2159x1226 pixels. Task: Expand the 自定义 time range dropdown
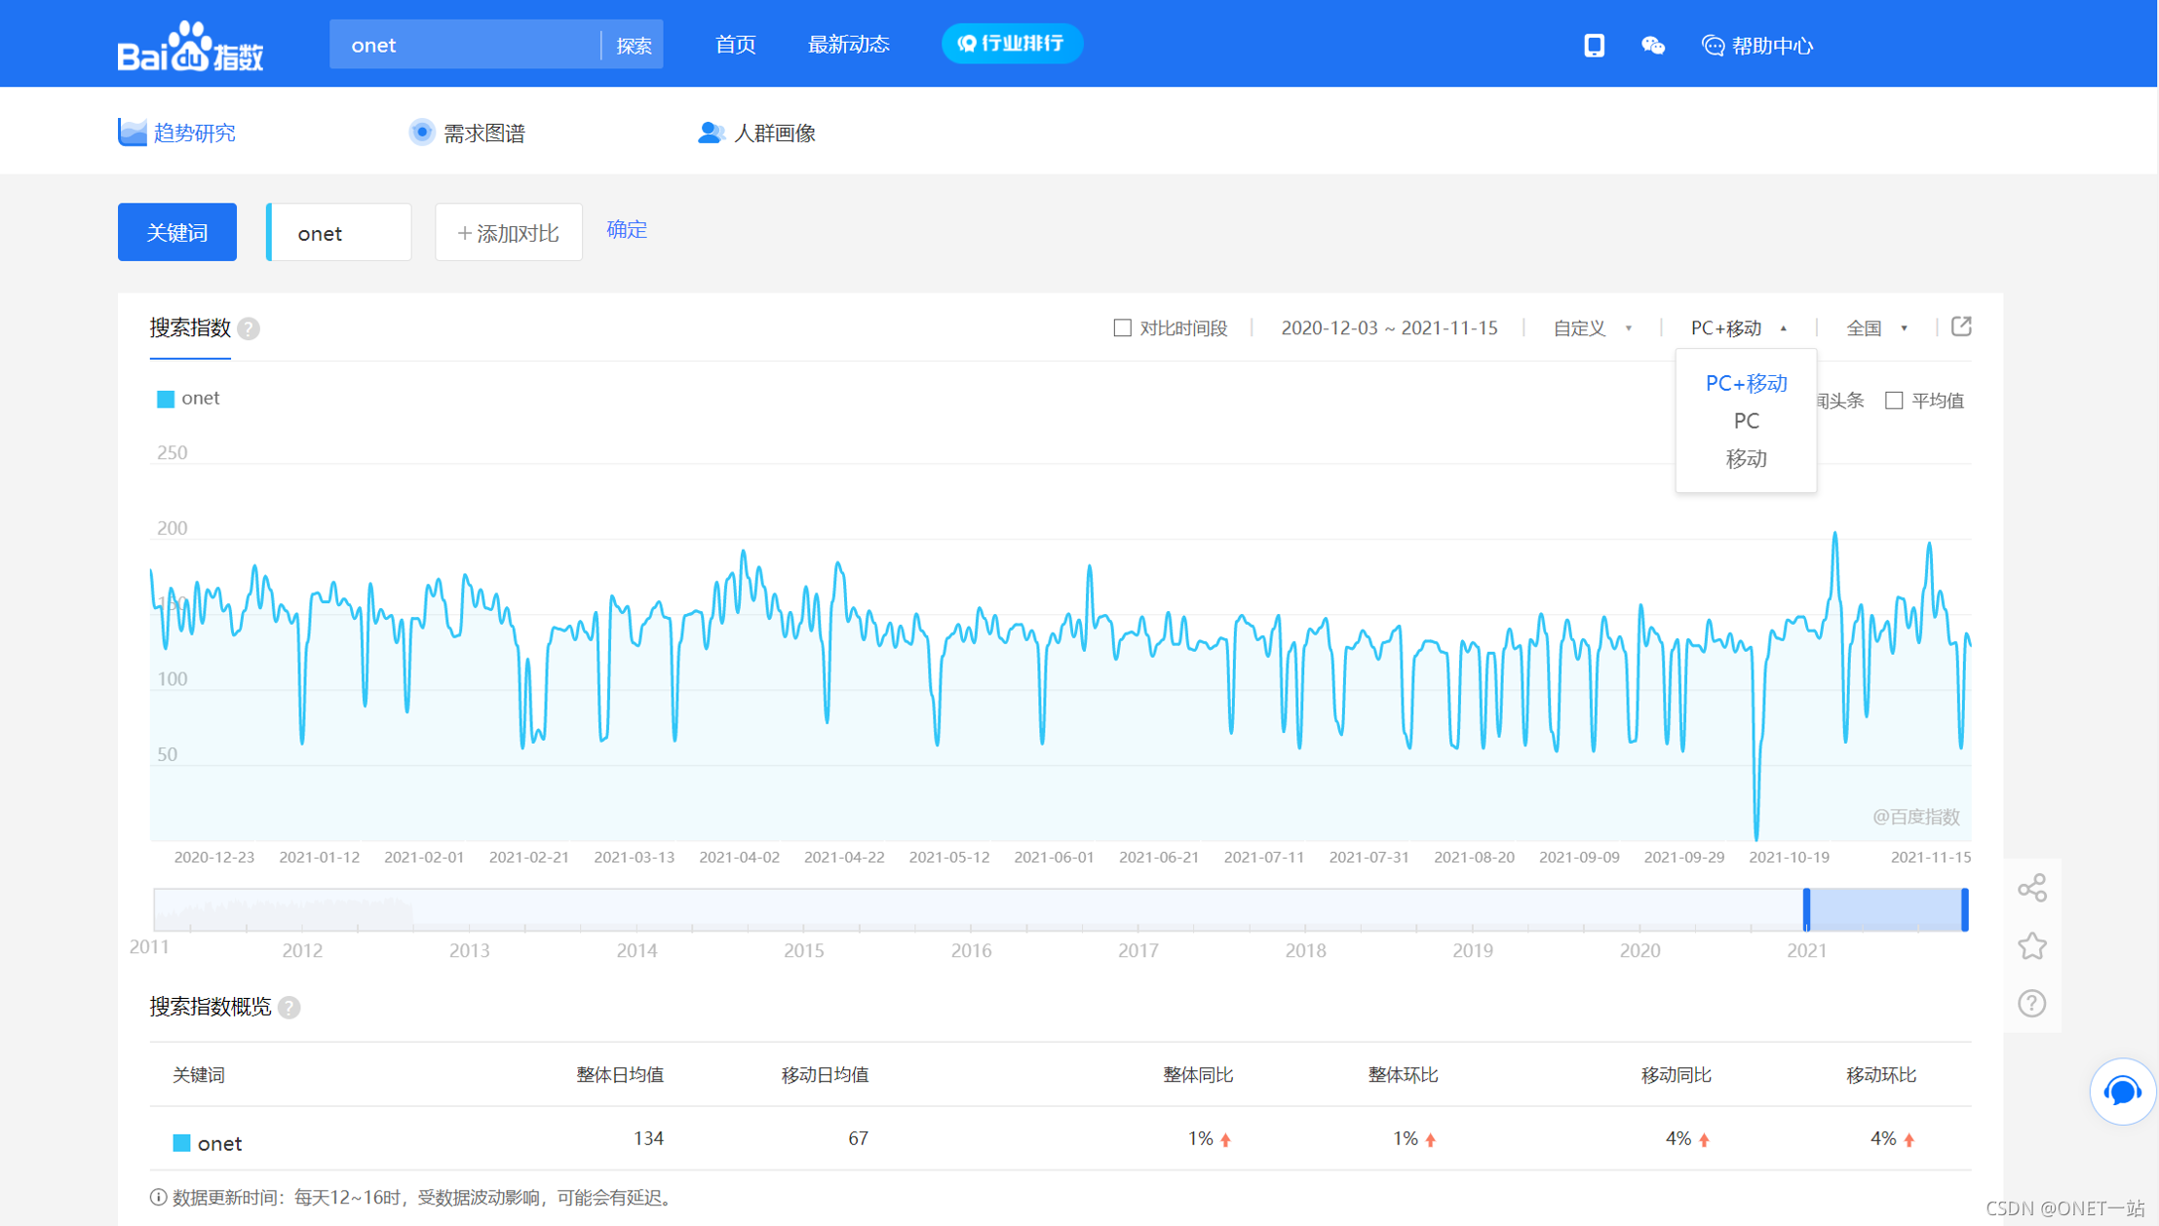click(1592, 328)
